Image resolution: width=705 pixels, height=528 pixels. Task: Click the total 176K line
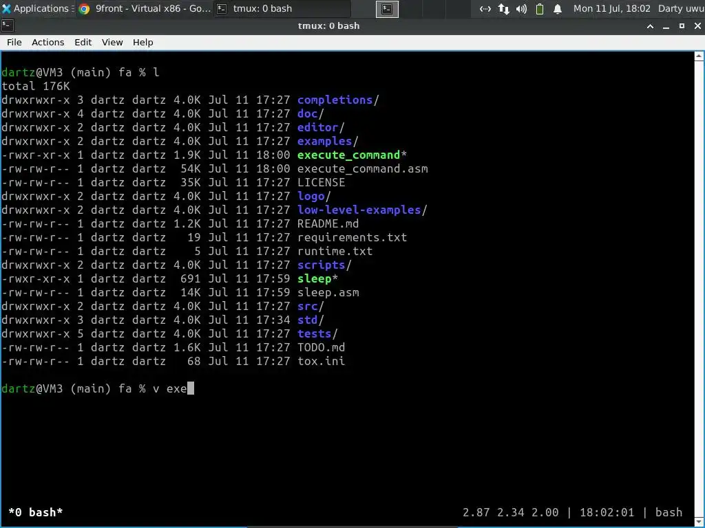click(x=36, y=86)
